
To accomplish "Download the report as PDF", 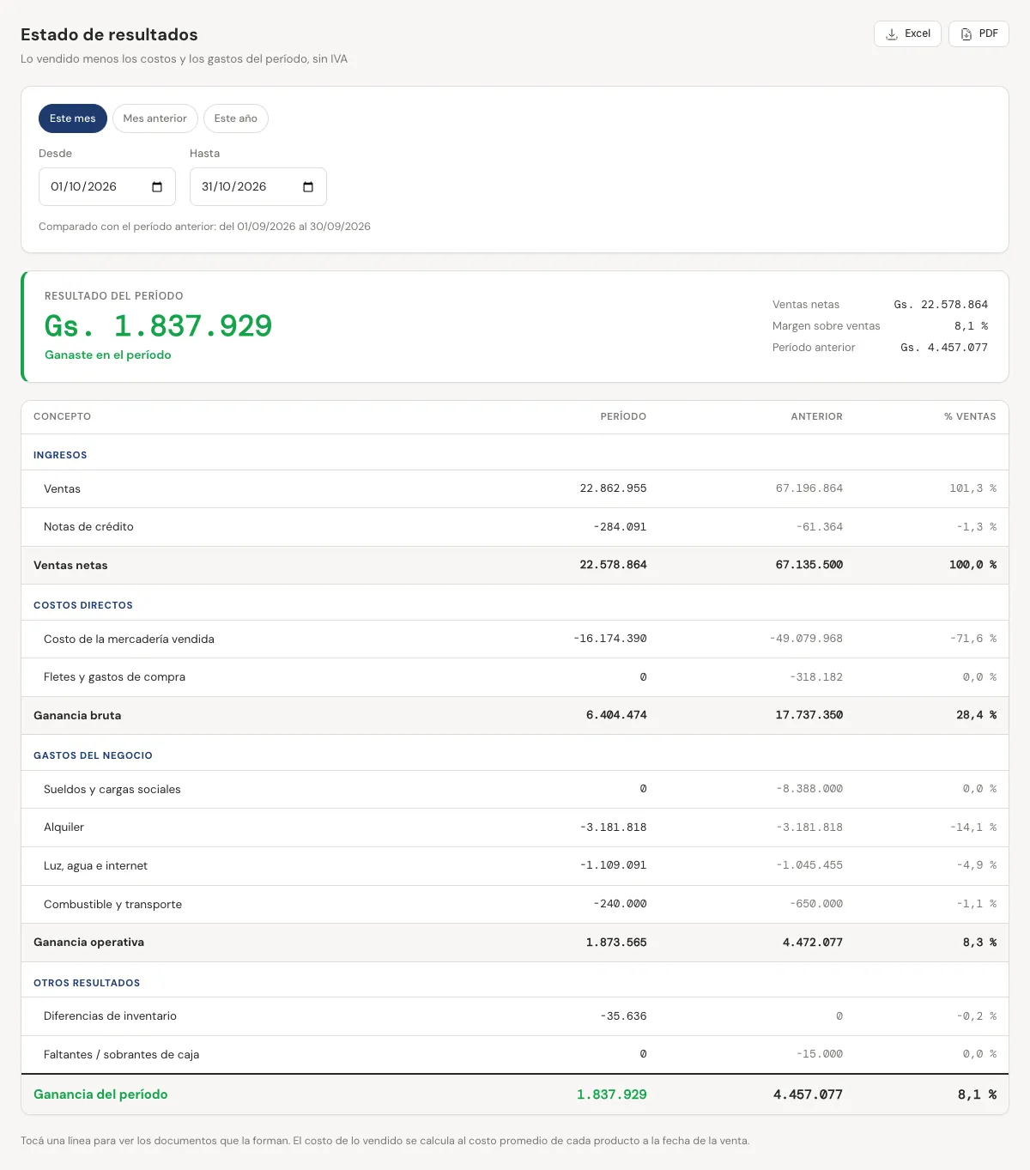I will click(x=978, y=33).
